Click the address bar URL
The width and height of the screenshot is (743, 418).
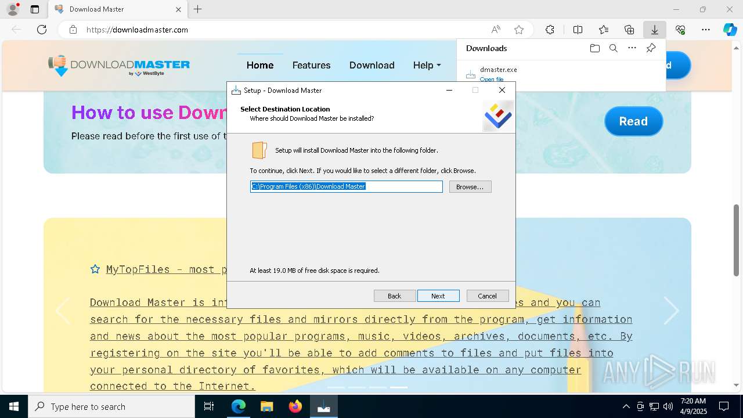[137, 30]
